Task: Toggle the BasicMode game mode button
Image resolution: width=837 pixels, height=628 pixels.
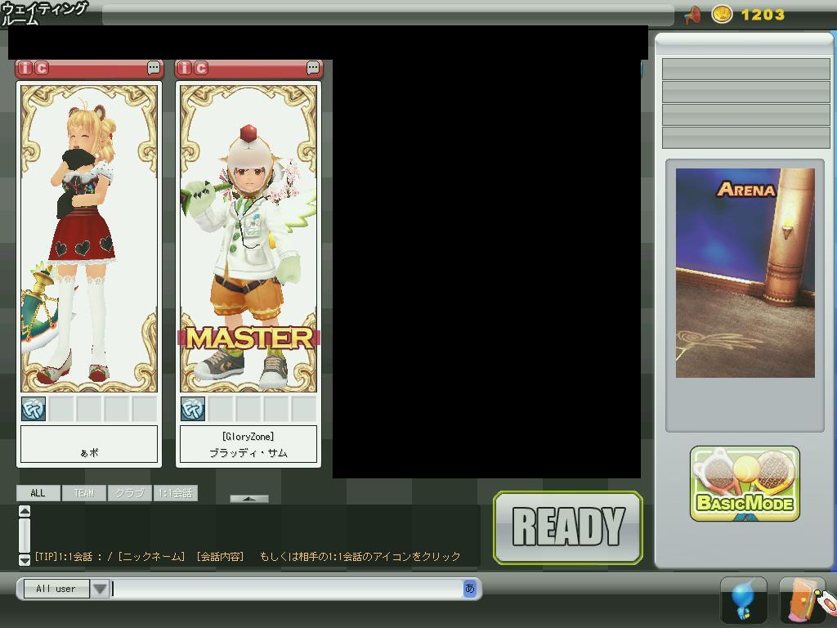Action: (x=745, y=484)
